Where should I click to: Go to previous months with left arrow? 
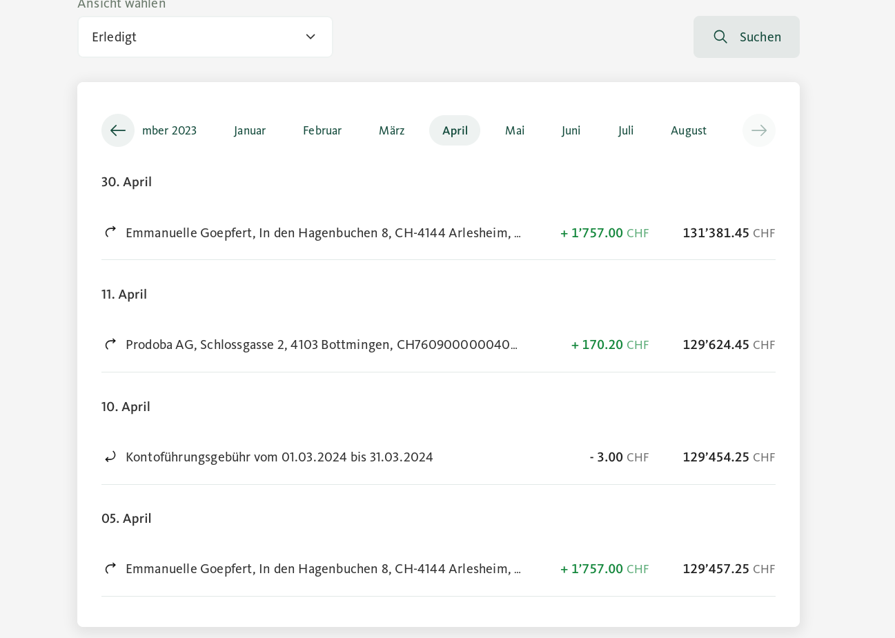coord(118,130)
